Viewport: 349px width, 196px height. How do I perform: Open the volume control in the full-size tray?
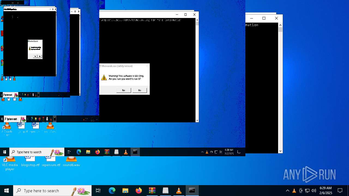tap(314, 191)
